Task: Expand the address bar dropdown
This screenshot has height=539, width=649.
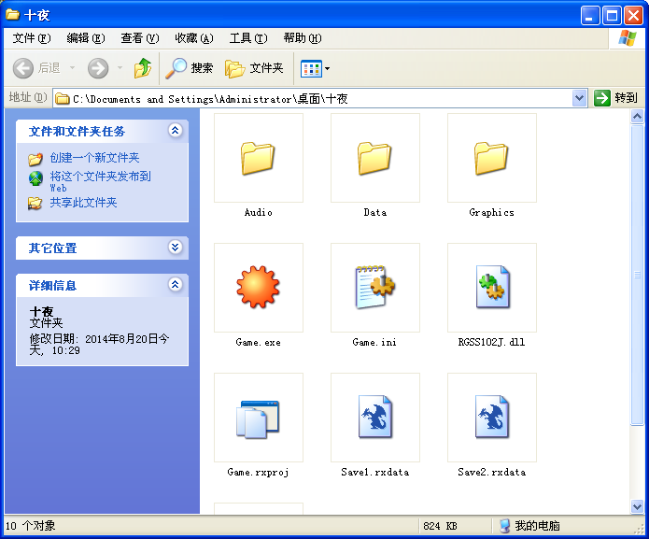Action: [x=580, y=98]
